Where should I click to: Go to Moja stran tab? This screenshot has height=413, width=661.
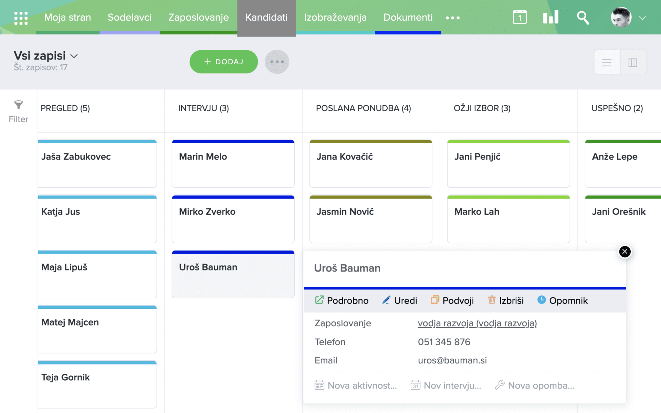(x=67, y=17)
